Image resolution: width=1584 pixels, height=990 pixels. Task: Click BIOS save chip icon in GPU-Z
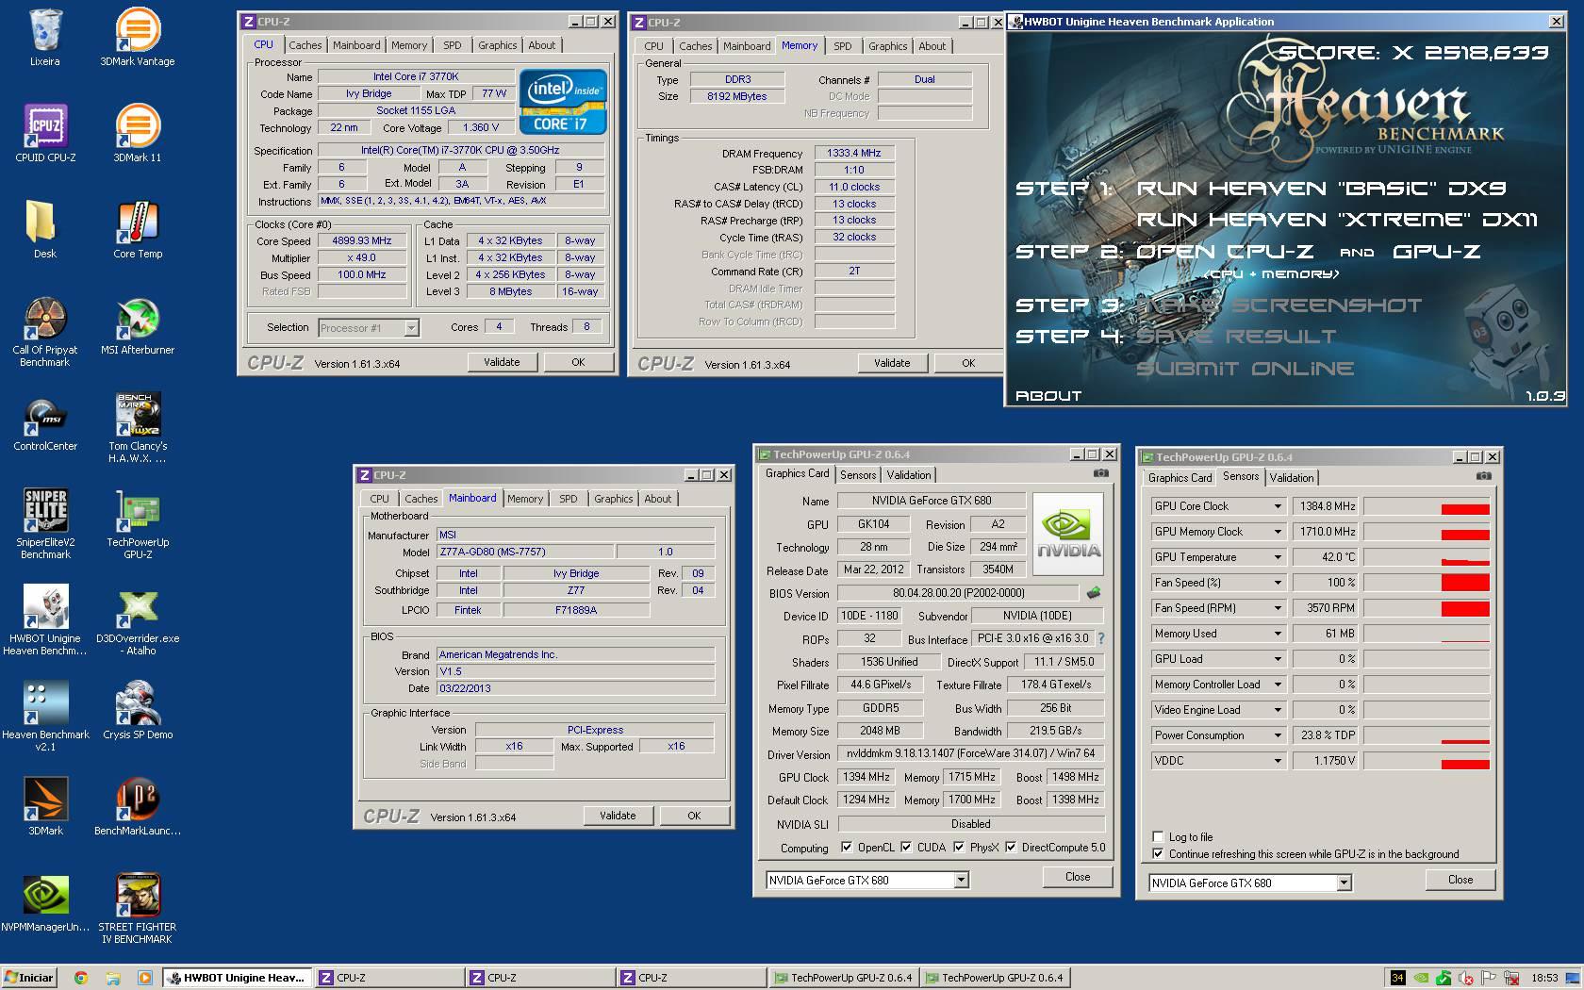[x=1094, y=593]
